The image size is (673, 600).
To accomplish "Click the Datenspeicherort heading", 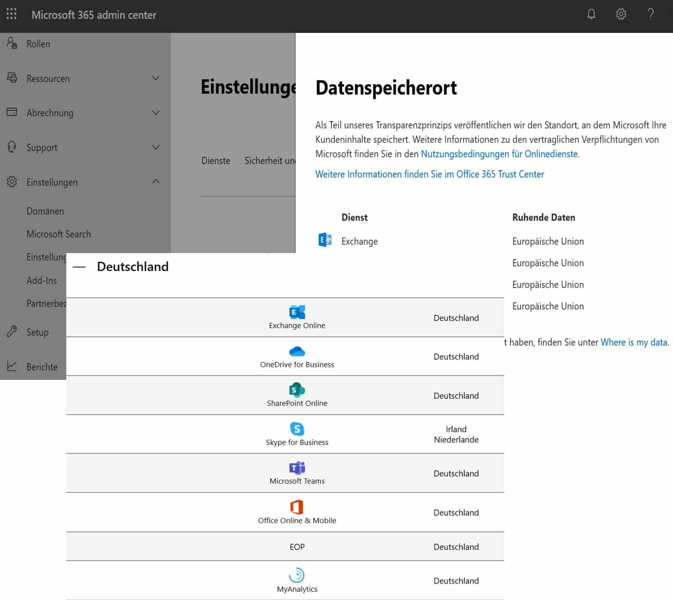I will click(x=386, y=88).
